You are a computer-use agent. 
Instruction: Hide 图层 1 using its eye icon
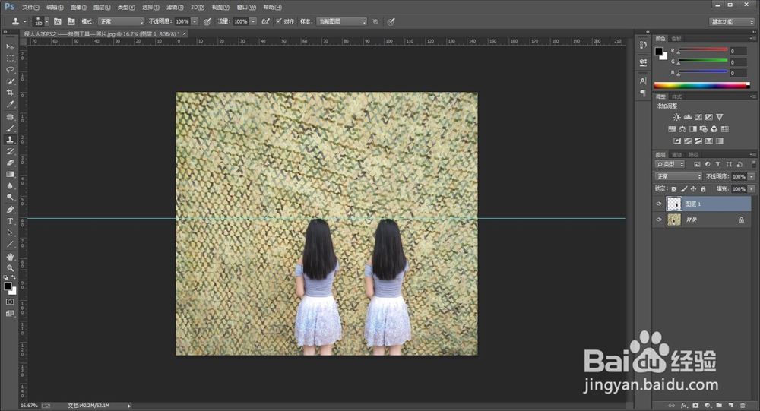659,204
